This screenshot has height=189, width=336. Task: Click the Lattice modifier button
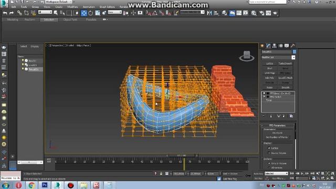point(269,64)
